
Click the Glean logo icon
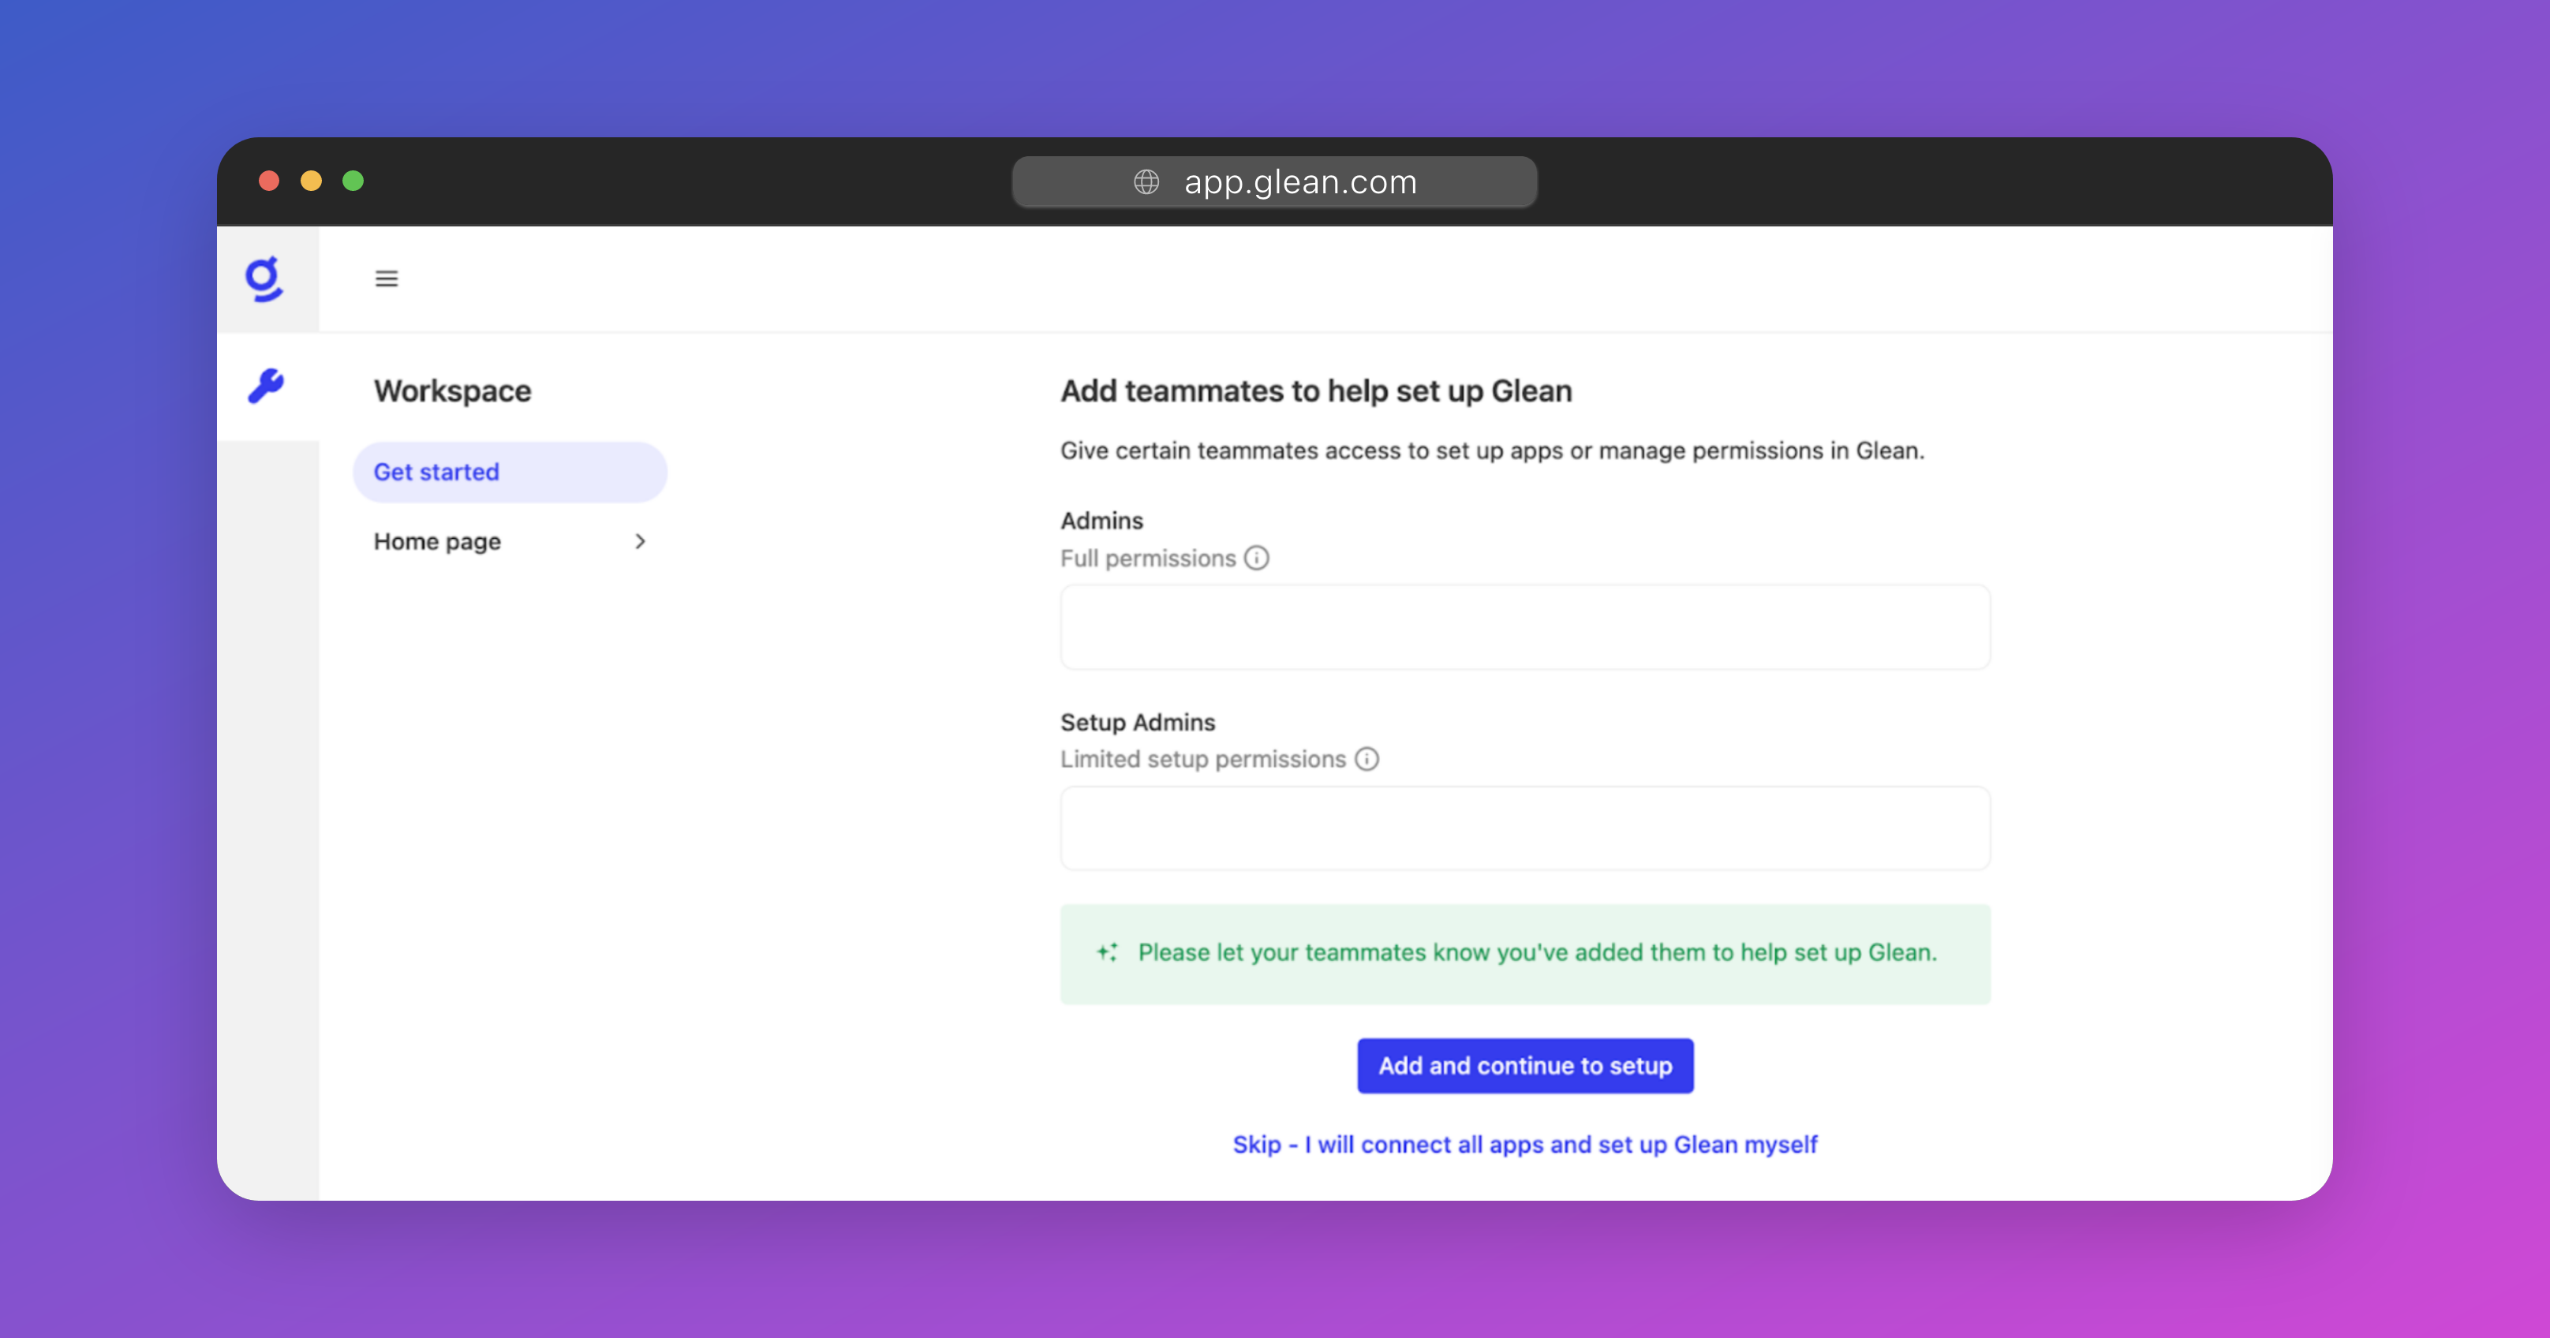coord(264,279)
